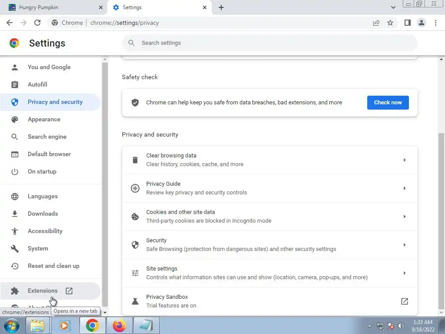Click the taskbar clock showing 1:33 AM
Screen dimensions: 445x334
coord(423,326)
